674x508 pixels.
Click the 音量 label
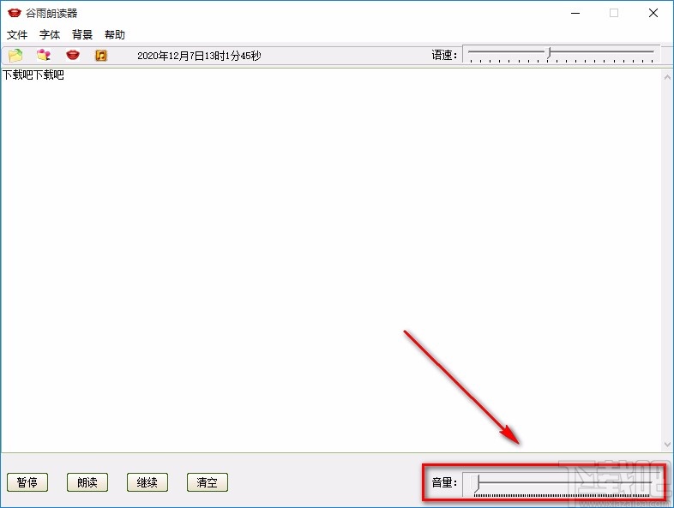pos(444,482)
